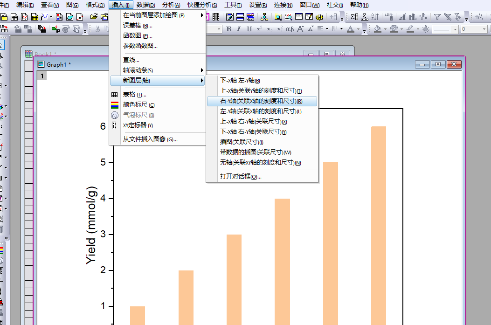Click the 颜色标尺 color scale item

138,105
